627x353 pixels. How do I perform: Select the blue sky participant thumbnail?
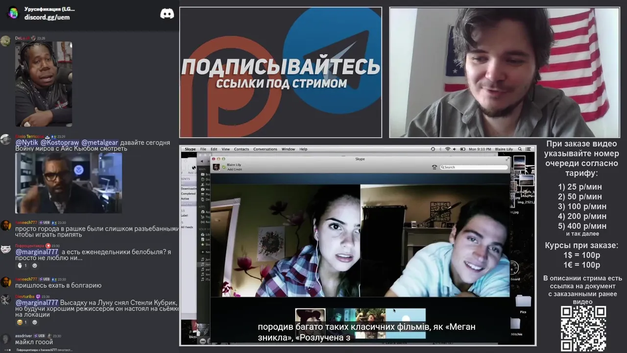point(406,323)
